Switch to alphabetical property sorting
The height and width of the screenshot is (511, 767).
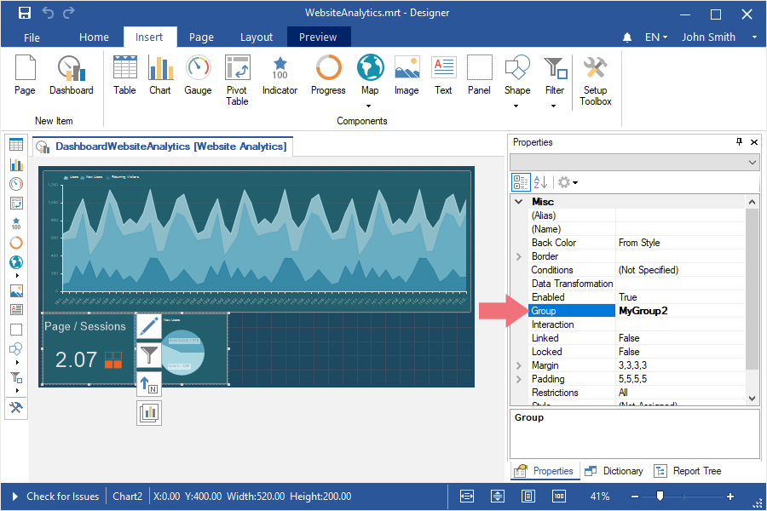[540, 182]
